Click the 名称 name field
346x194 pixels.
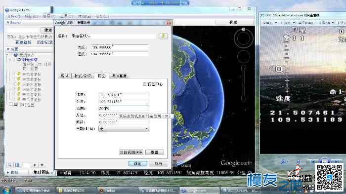pyautogui.click(x=113, y=36)
